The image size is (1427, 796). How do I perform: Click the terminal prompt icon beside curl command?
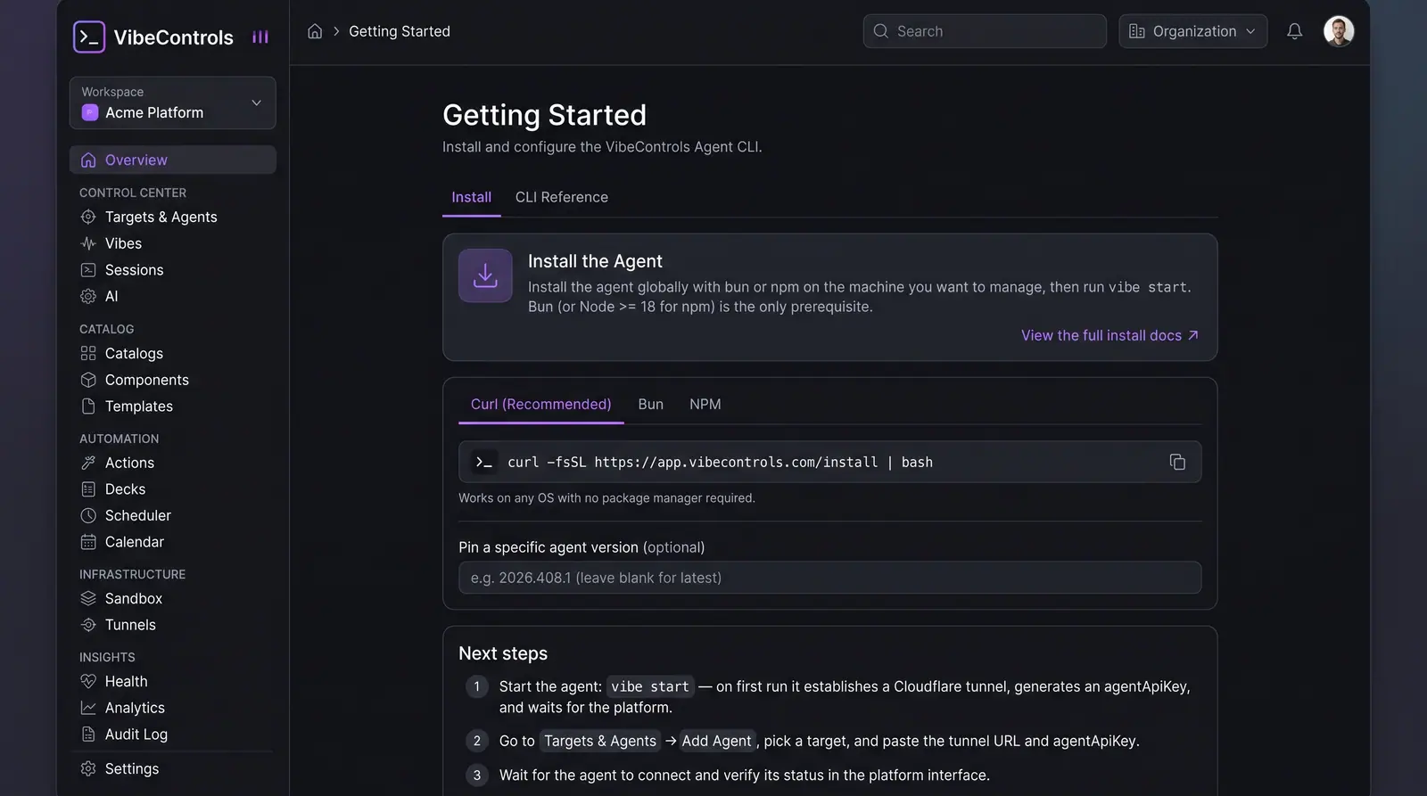point(484,462)
